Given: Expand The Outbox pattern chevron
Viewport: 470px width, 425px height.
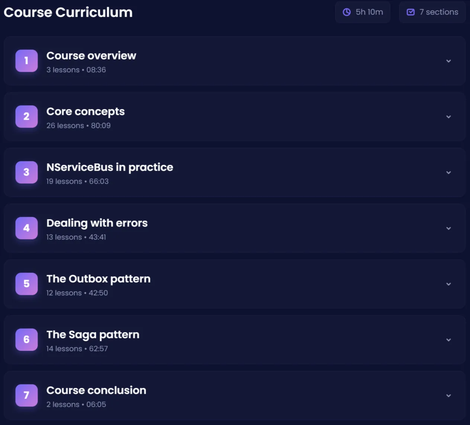Looking at the screenshot, I should (448, 284).
